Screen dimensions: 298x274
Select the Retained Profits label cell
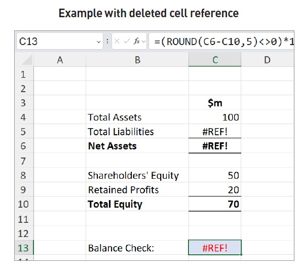coord(137,189)
